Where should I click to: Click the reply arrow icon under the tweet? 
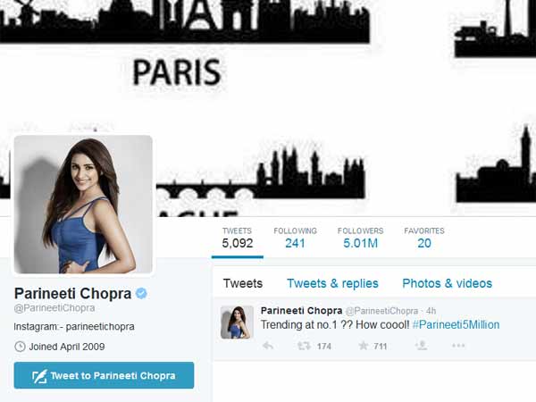tap(268, 346)
